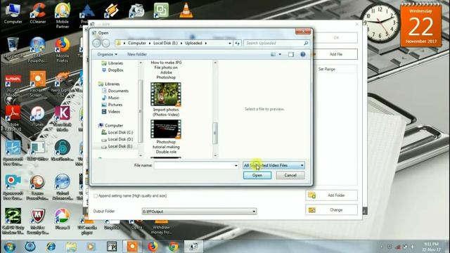Image resolution: width=450 pixels, height=253 pixels.
Task: Click the Cancel button in the dialog
Action: tap(290, 175)
